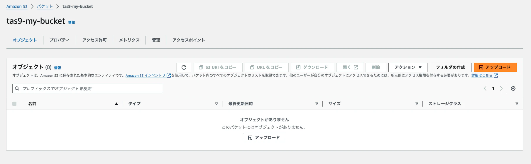
Task: Click the アップロード button in empty state
Action: (x=264, y=138)
